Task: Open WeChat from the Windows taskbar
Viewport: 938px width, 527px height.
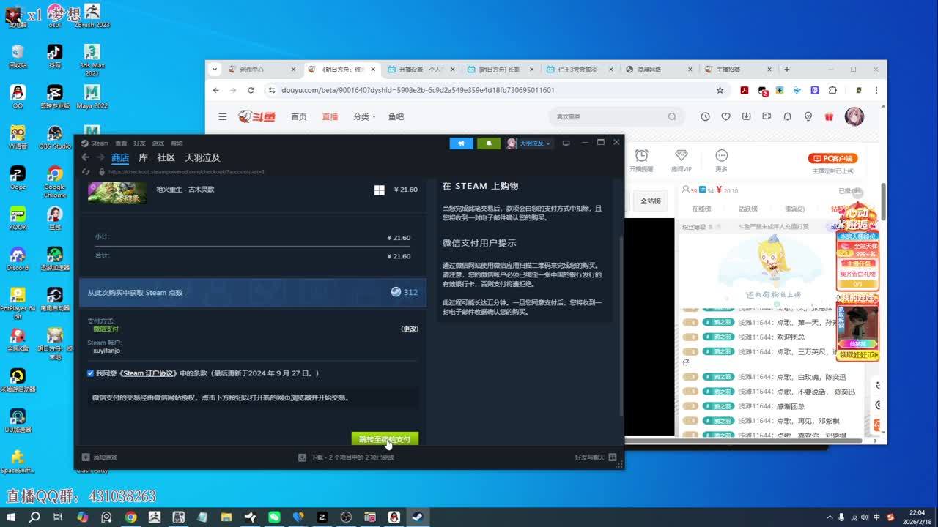Action: coord(274,517)
